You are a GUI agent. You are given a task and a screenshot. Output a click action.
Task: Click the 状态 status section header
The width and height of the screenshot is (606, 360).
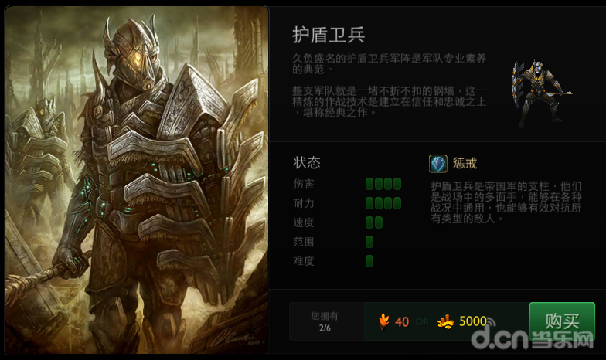tap(307, 162)
